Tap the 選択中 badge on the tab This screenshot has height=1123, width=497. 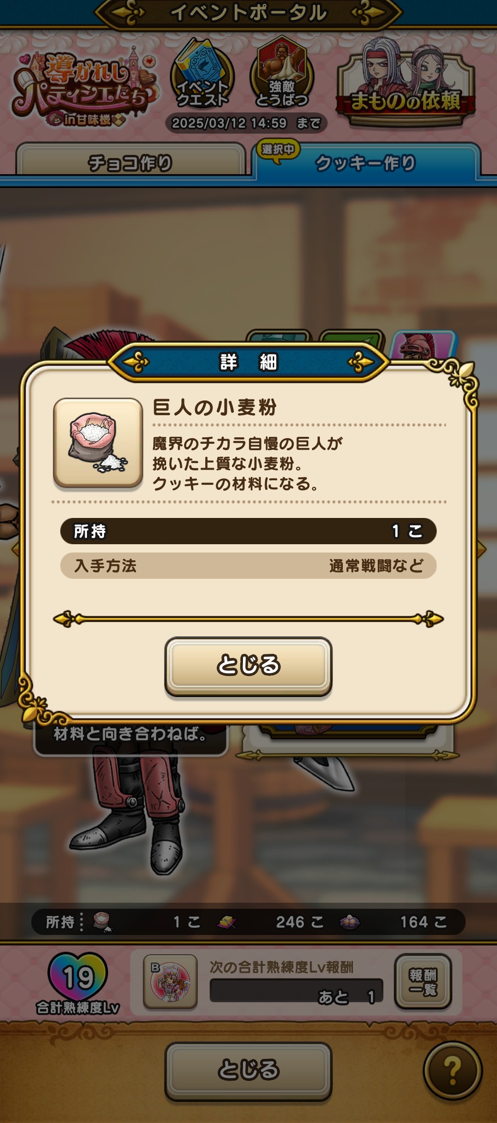point(278,150)
